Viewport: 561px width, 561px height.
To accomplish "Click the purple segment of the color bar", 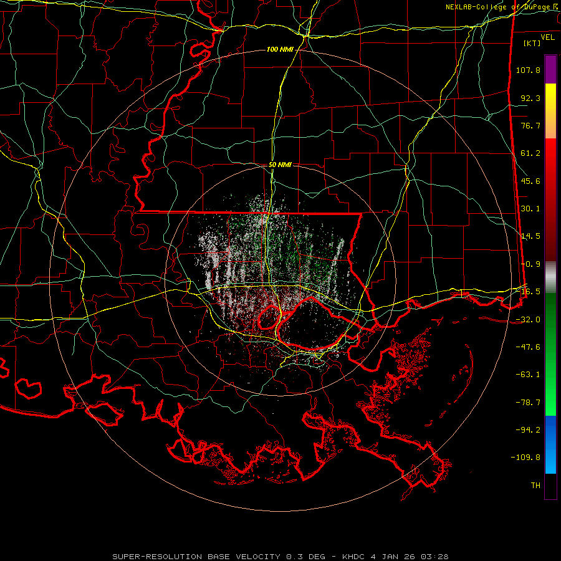I will click(x=550, y=70).
